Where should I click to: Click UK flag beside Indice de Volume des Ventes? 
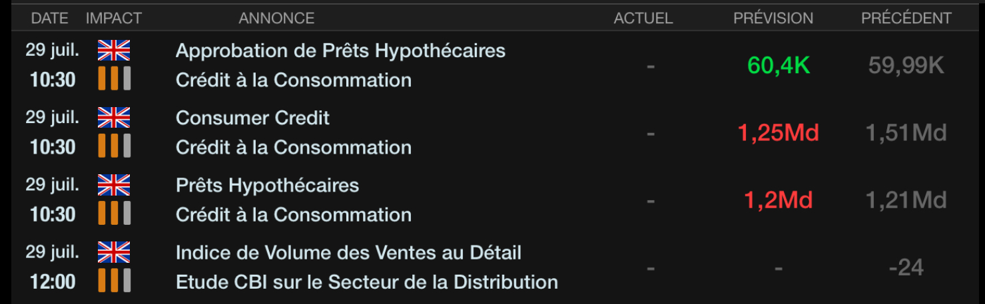[114, 253]
